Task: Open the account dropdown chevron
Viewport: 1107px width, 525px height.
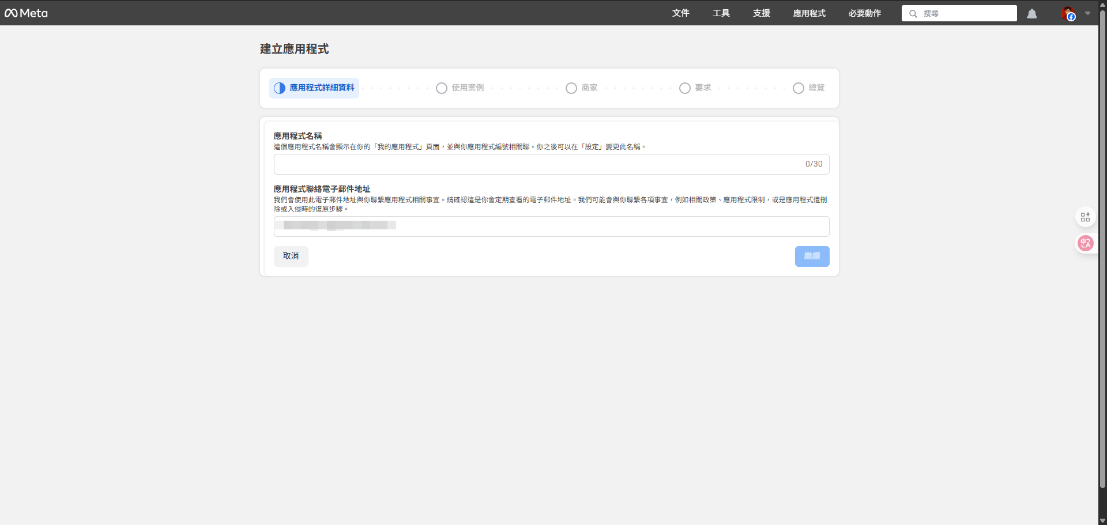Action: click(1087, 13)
